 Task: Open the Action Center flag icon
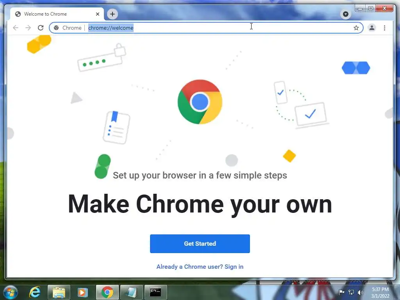click(x=341, y=292)
